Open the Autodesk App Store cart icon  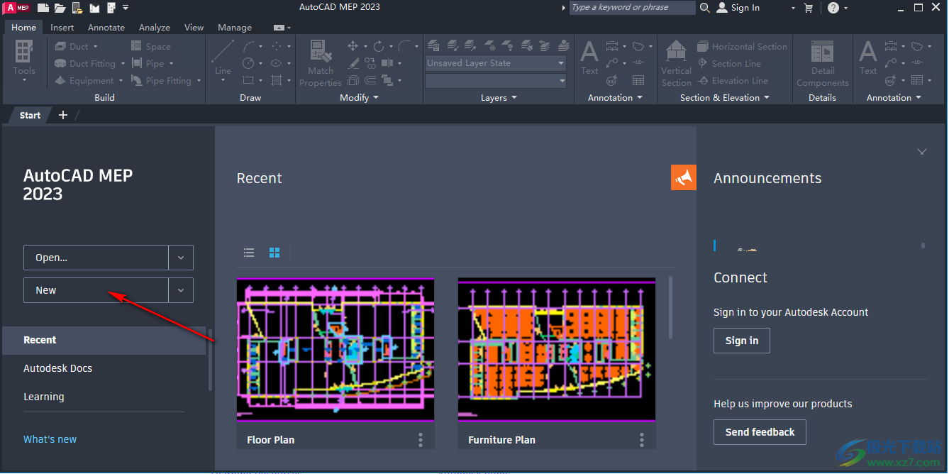(809, 8)
